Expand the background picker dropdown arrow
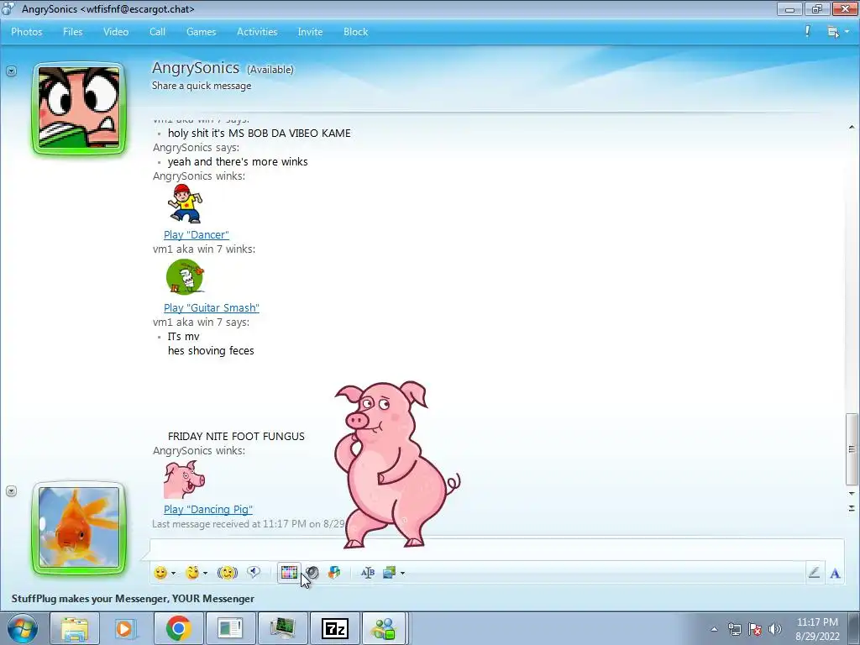The height and width of the screenshot is (645, 860). click(x=402, y=573)
